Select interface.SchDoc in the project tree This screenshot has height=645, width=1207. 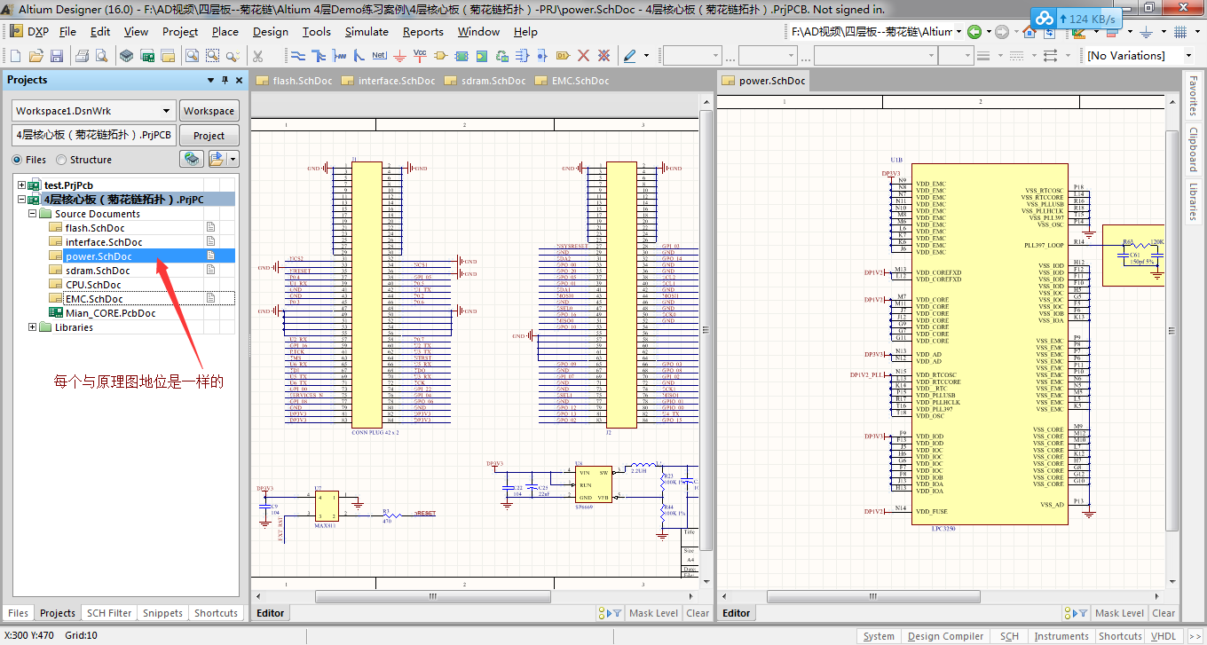click(x=104, y=242)
